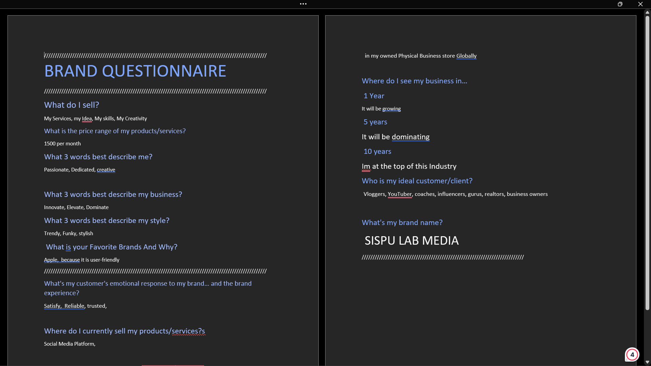Screen dimensions: 651x366
Task: Click the text 'Trendy, Funky, stylish'
Action: (68, 233)
